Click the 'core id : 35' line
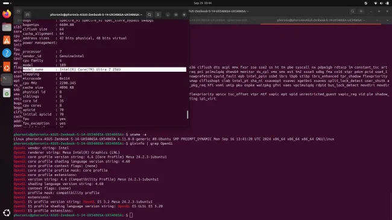Image resolution: width=392 pixels, height=220 pixels. (43, 101)
